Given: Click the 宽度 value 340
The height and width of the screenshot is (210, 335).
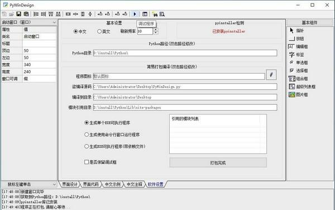Looking at the screenshot, I should point(40,65).
